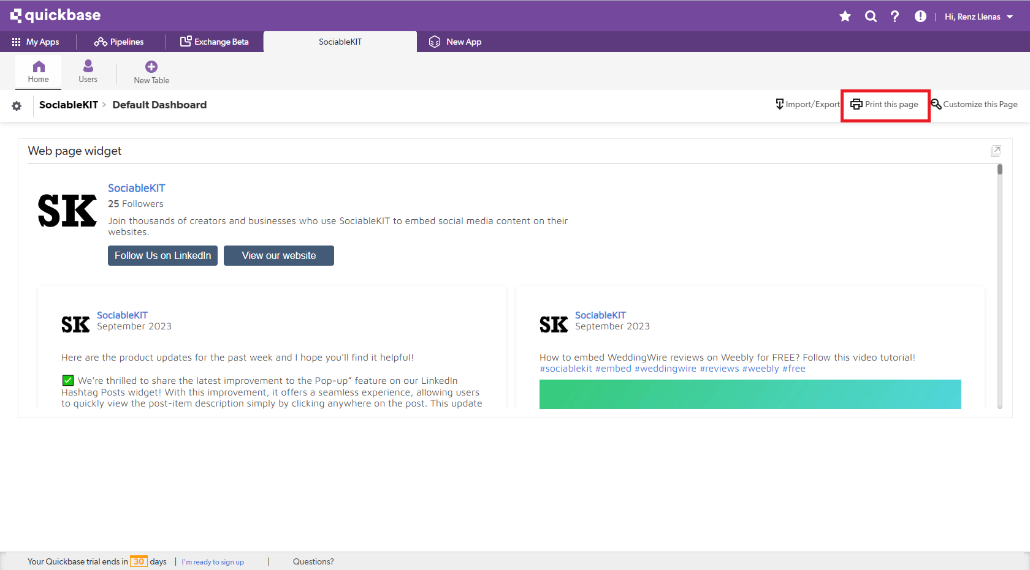1030x570 pixels.
Task: Expand the Hi, Renz Llenas user menu
Action: [x=979, y=17]
